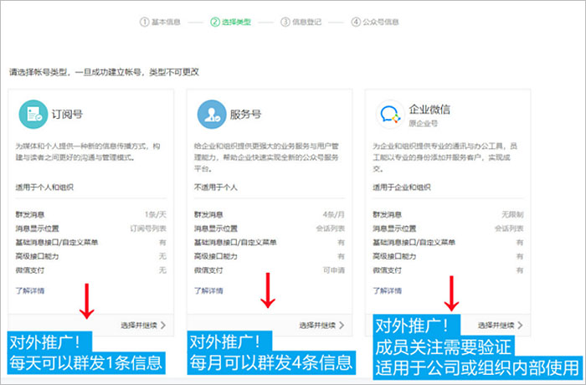Click the 原企业号 subtitle under 企业微信
Screen dimensions: 586x385
423,122
